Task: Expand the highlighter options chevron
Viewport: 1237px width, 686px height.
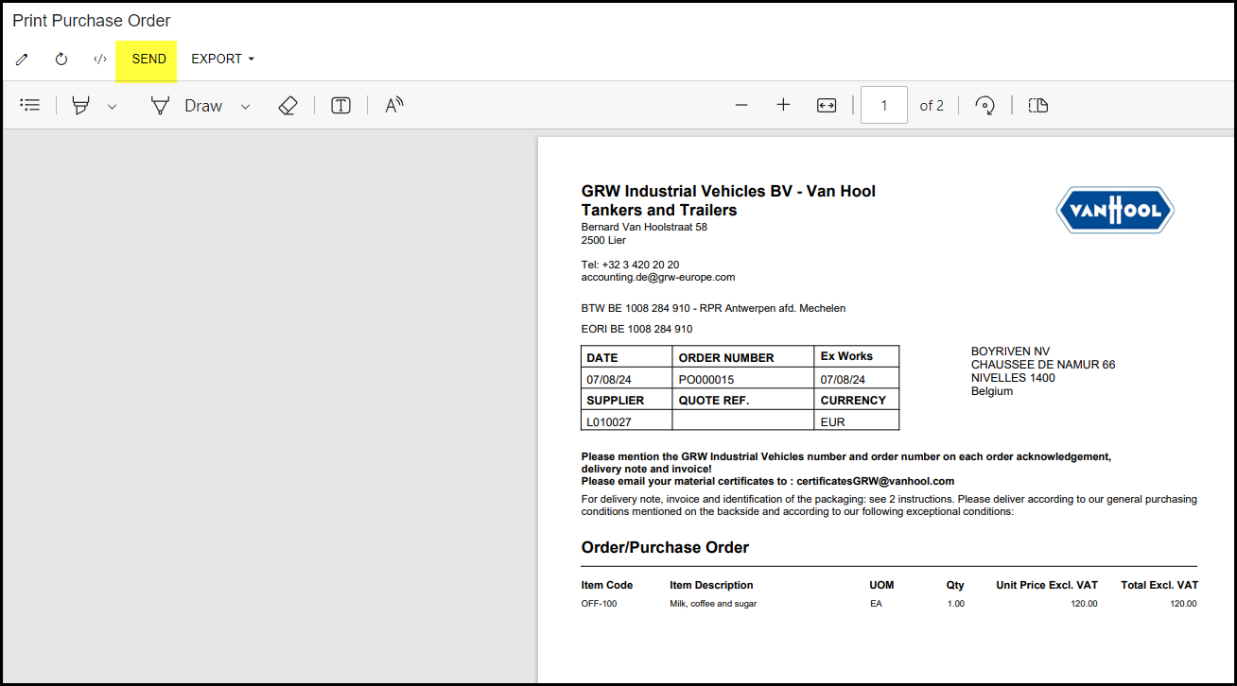Action: (112, 107)
